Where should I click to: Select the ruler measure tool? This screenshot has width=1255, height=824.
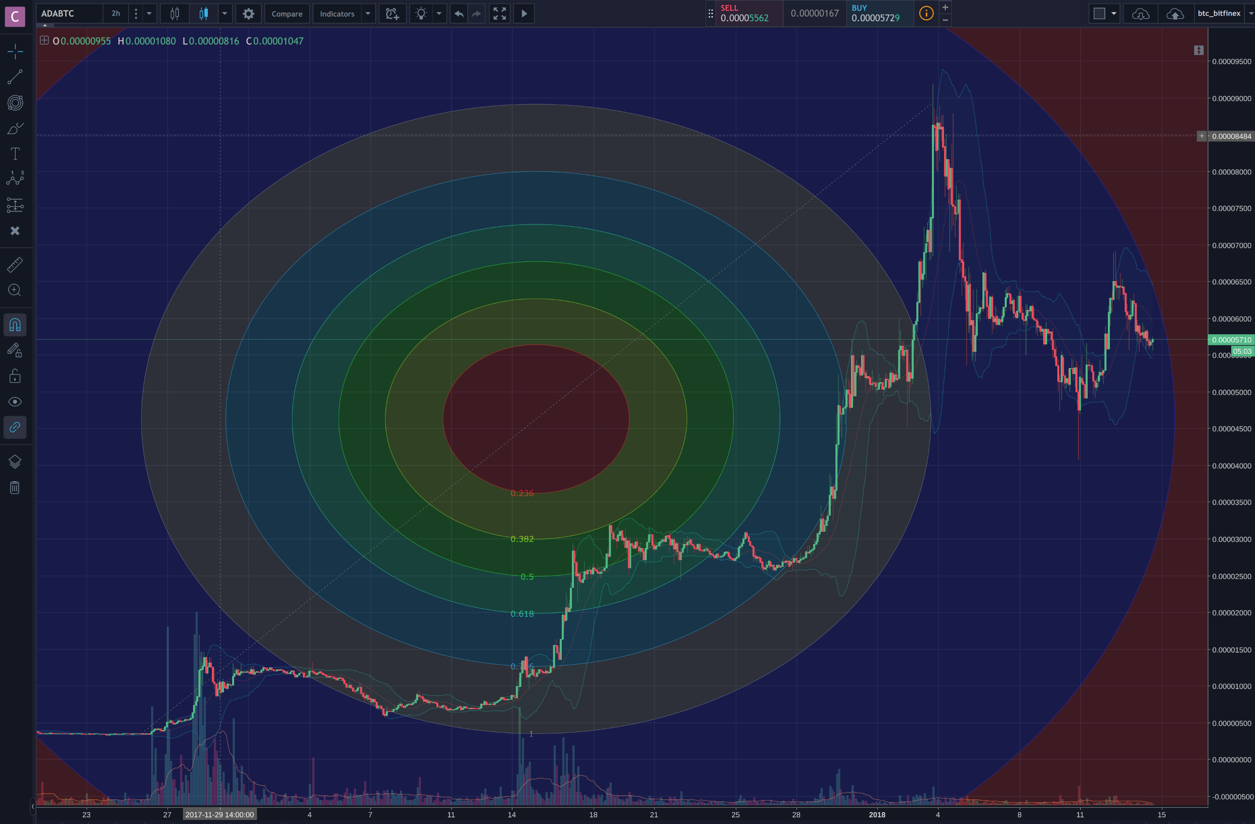[15, 265]
